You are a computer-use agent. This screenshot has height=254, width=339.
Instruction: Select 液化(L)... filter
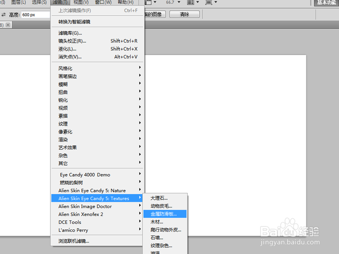coord(97,49)
